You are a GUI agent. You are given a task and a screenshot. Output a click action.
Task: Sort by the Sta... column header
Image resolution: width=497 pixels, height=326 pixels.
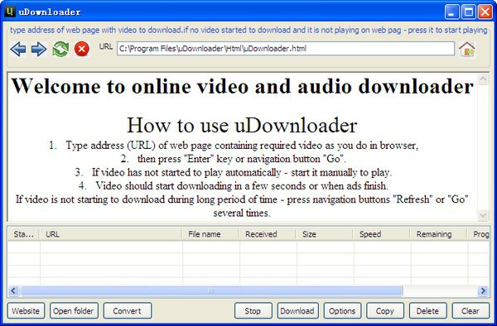point(23,234)
